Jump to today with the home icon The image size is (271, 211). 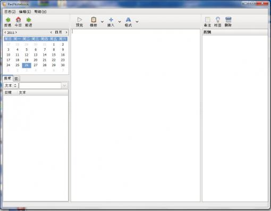tap(18, 20)
